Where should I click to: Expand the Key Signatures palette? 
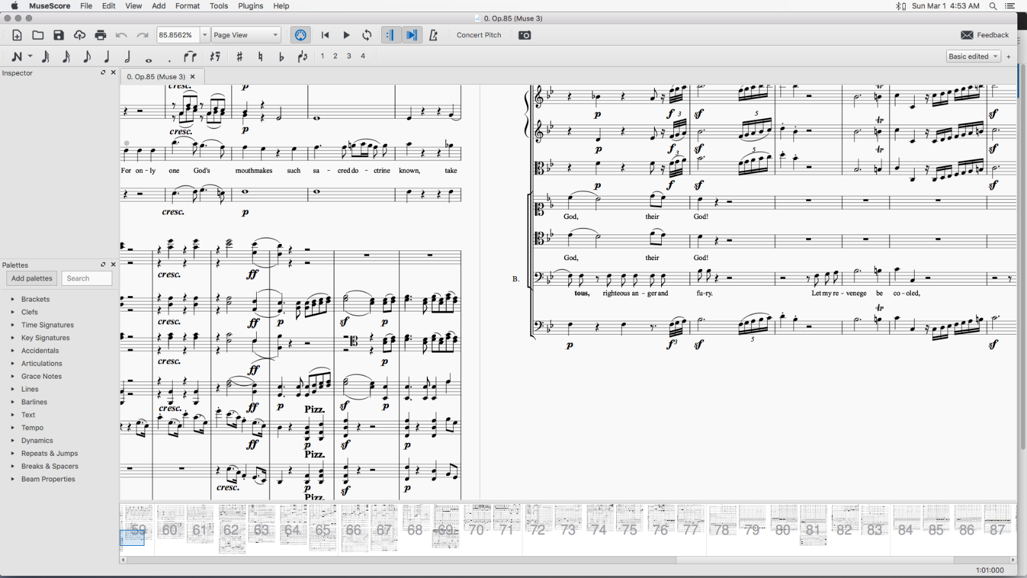[x=12, y=338]
